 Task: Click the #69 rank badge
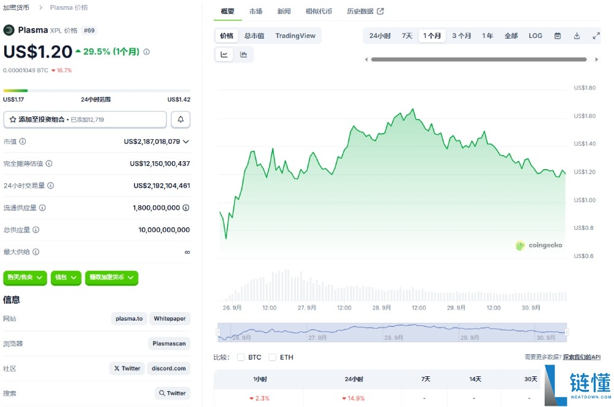(x=89, y=30)
